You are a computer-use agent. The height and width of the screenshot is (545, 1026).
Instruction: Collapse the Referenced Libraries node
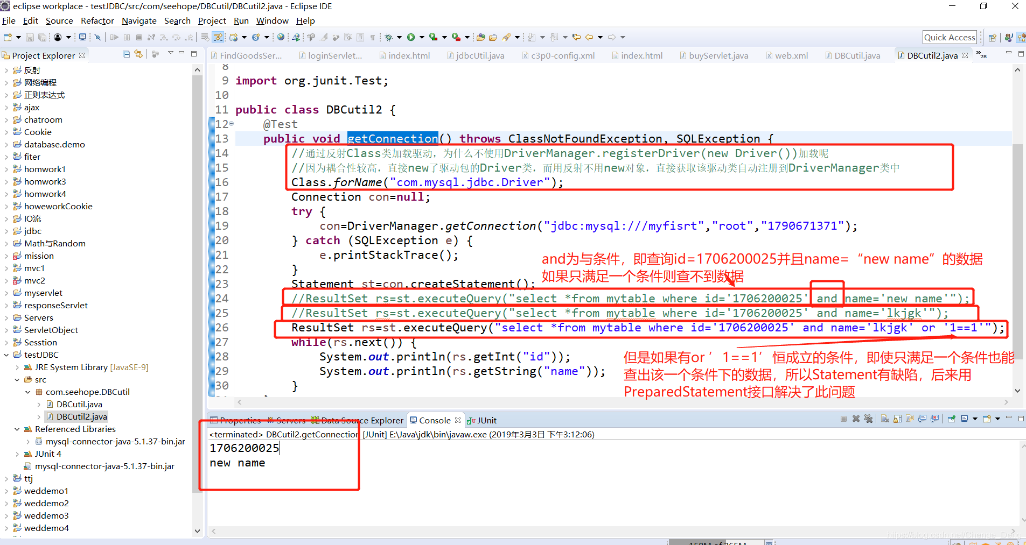17,429
